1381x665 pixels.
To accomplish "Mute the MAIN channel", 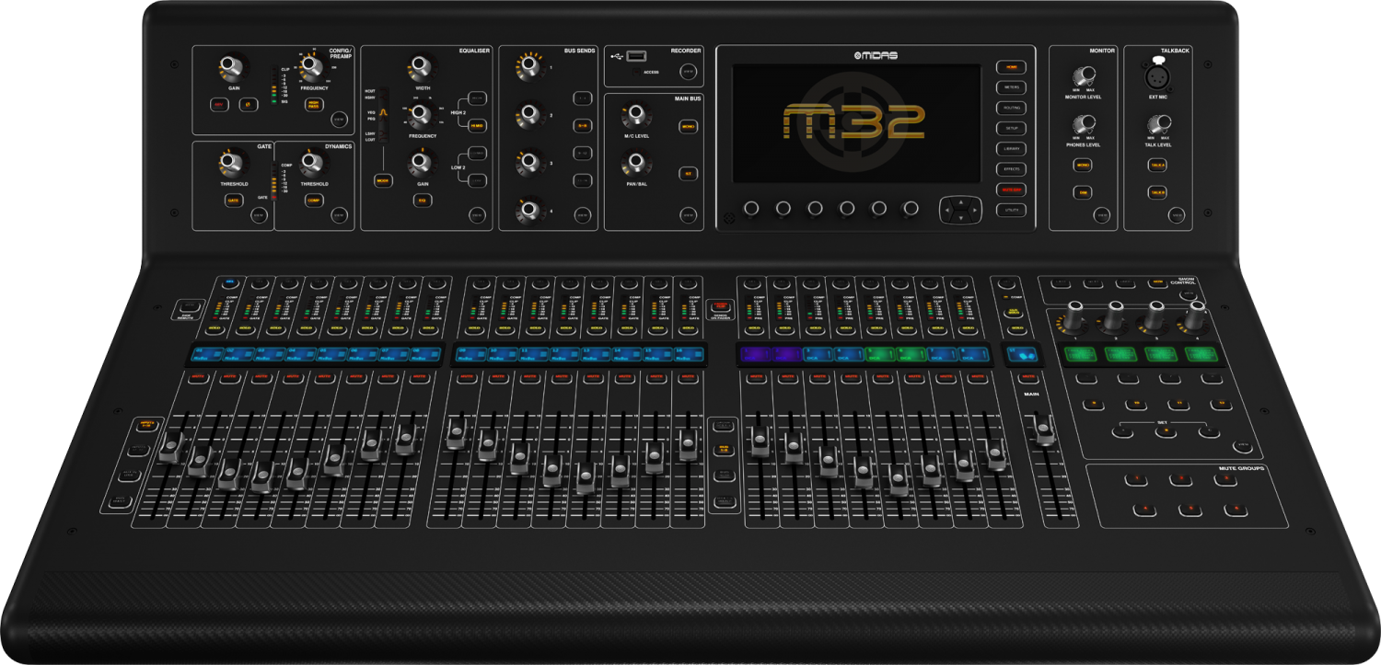I will click(x=1028, y=378).
